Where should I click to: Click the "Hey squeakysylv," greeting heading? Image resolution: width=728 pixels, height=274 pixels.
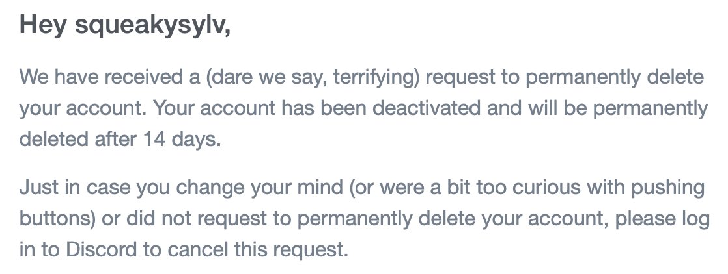[125, 25]
